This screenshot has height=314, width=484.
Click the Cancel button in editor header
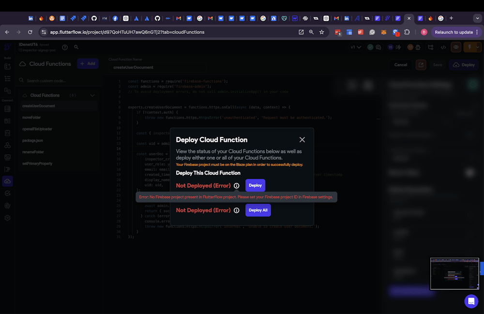tap(401, 65)
